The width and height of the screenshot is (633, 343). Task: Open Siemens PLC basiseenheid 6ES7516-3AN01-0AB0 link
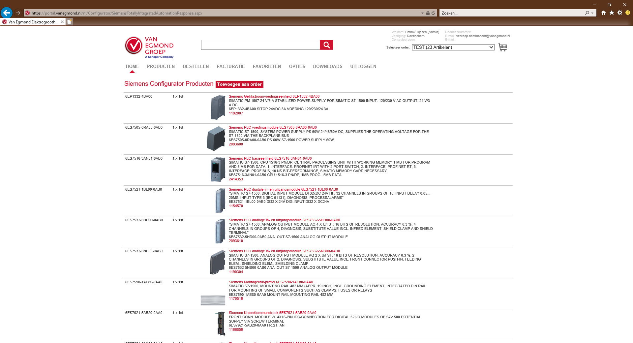[270, 159]
